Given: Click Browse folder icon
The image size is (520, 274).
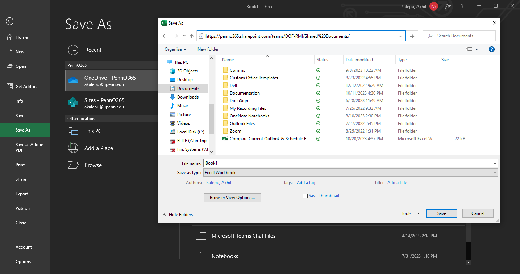Looking at the screenshot, I should click(73, 165).
